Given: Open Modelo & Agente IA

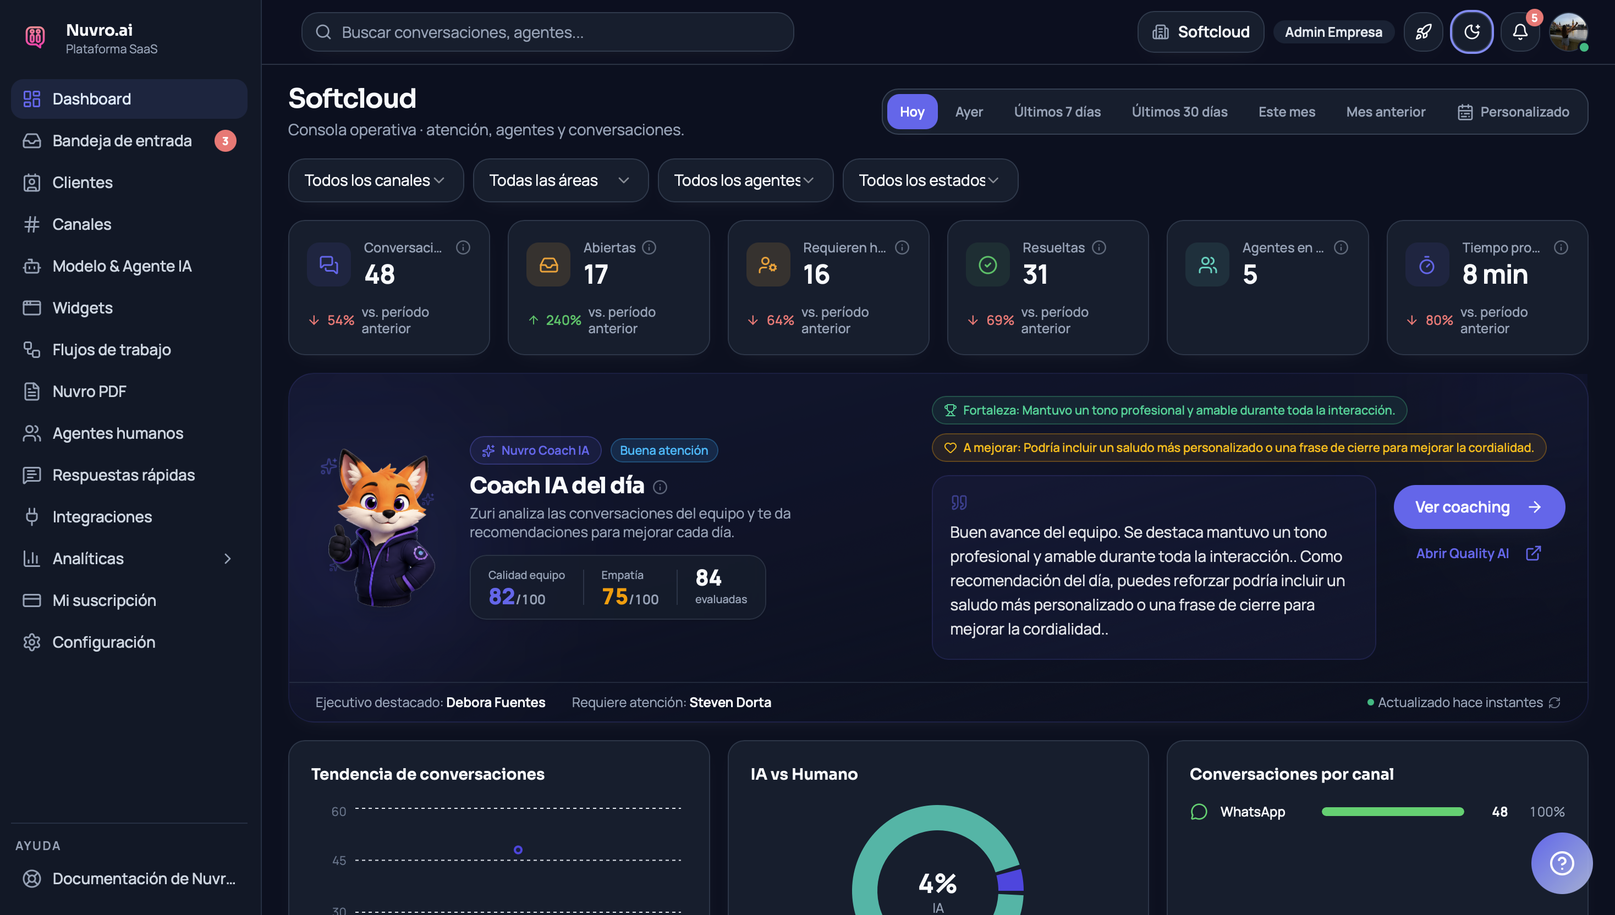Looking at the screenshot, I should [x=129, y=266].
